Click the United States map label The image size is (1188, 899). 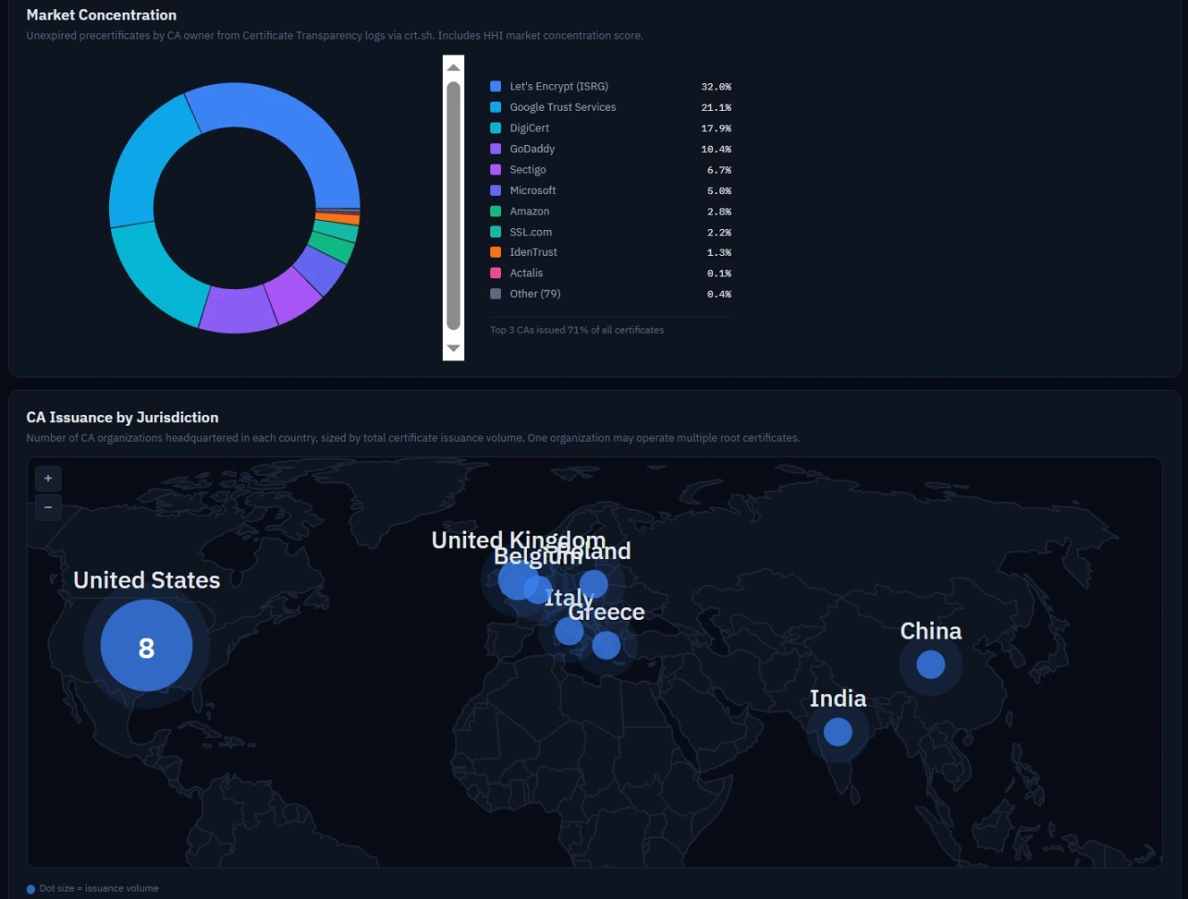[x=147, y=581]
